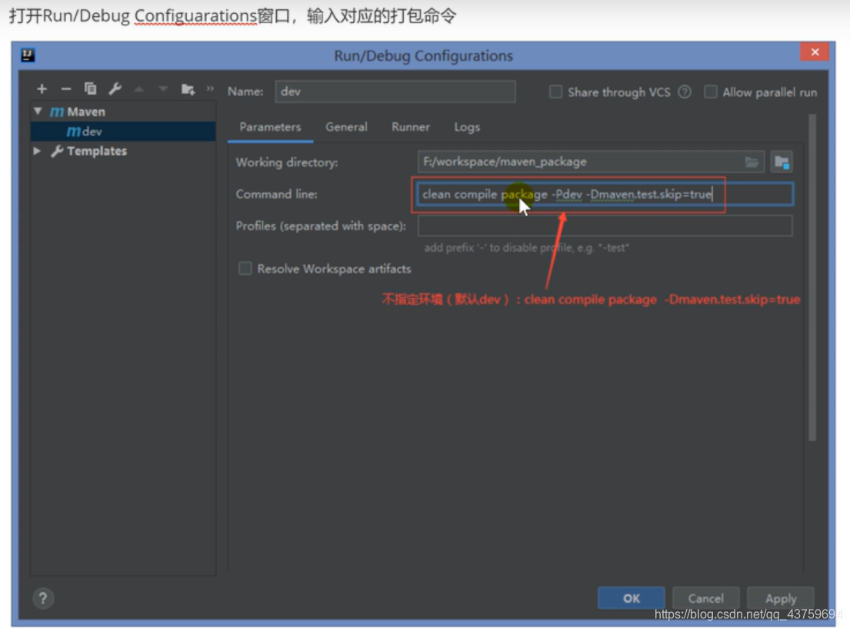Open Share through VCS help icon

(685, 92)
